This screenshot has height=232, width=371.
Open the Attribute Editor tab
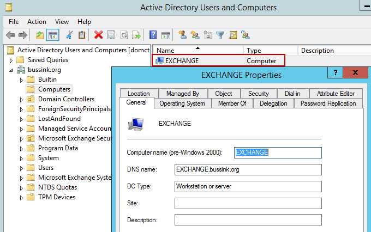(336, 94)
